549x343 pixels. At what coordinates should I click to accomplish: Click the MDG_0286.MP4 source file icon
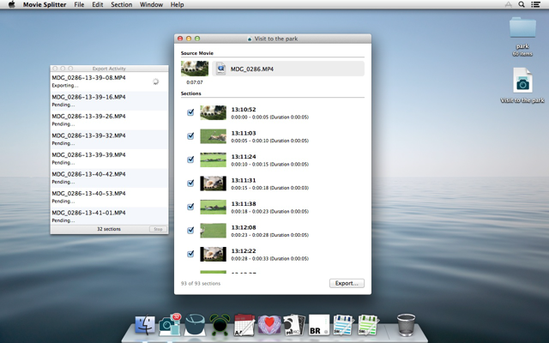pos(221,69)
